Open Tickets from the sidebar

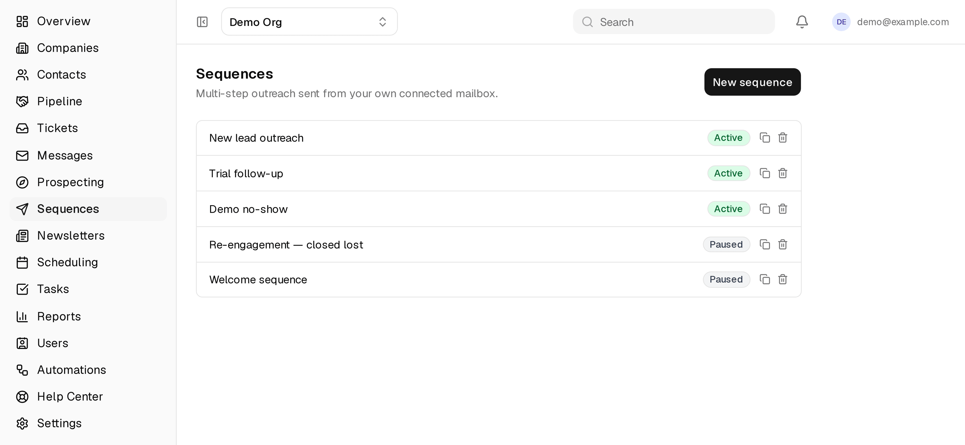click(x=88, y=128)
